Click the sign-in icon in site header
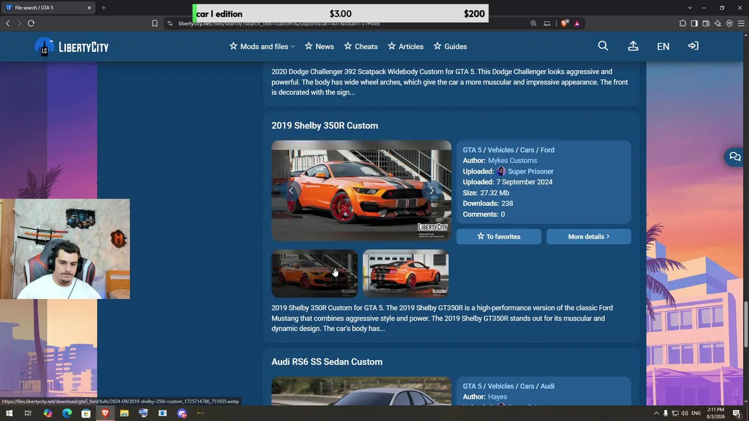The image size is (749, 421). (693, 46)
